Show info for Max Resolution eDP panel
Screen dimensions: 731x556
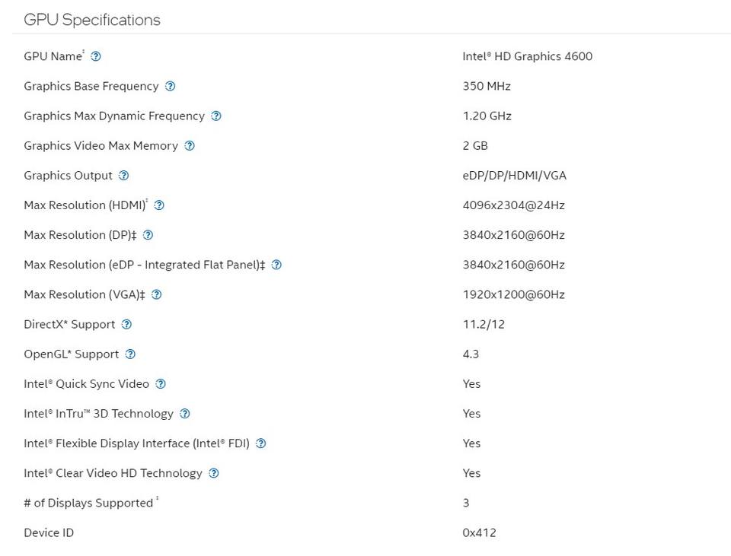coord(277,265)
